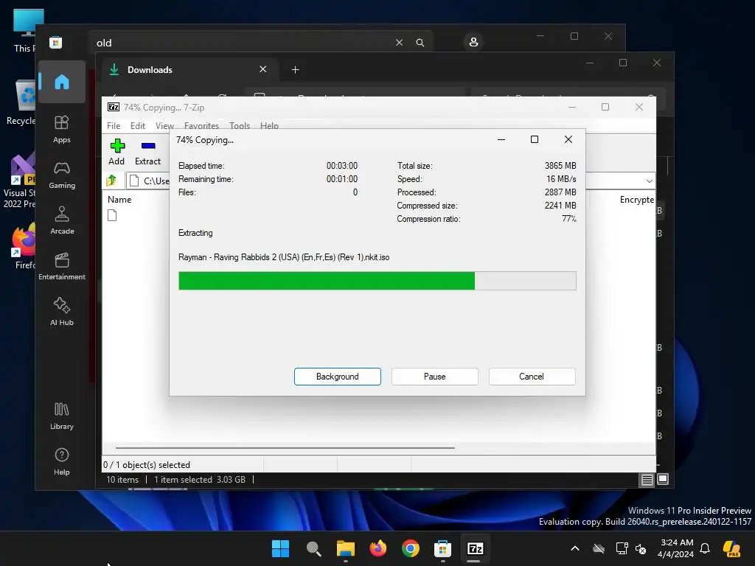Click the Compressed size value 2241 MB
This screenshot has height=566, width=755.
tap(560, 206)
